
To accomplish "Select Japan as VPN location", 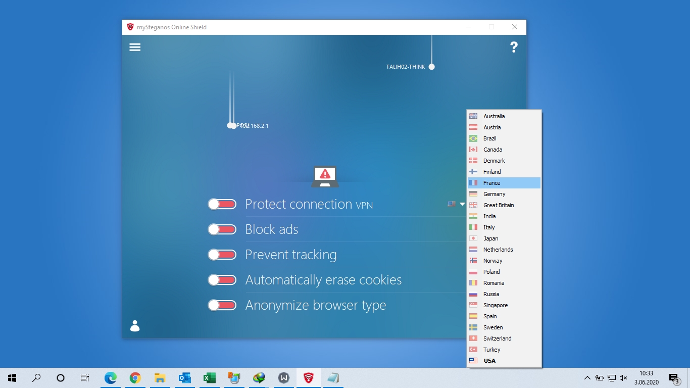I will coord(504,238).
